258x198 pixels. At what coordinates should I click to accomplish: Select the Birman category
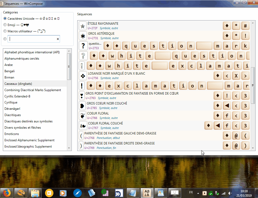pos(35,77)
